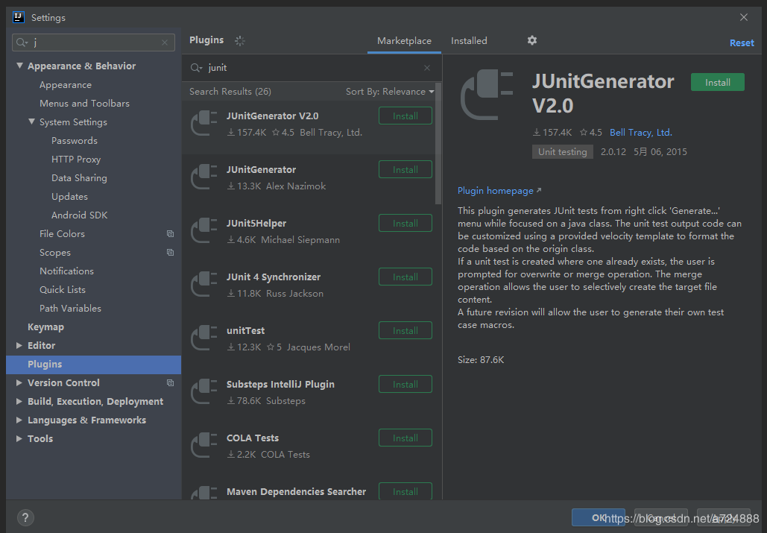This screenshot has height=533, width=767.
Task: Expand the Version Control section
Action: pyautogui.click(x=19, y=383)
